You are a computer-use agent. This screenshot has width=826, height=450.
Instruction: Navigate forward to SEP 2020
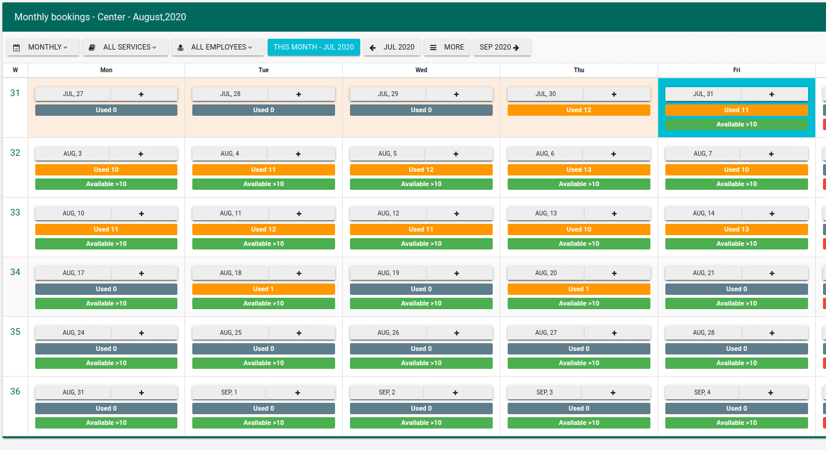coord(500,47)
